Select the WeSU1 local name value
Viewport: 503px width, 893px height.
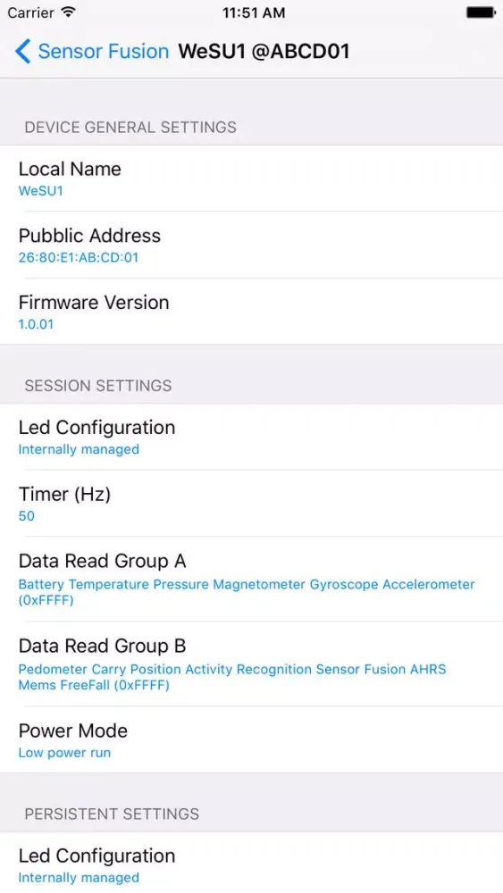[x=40, y=191]
